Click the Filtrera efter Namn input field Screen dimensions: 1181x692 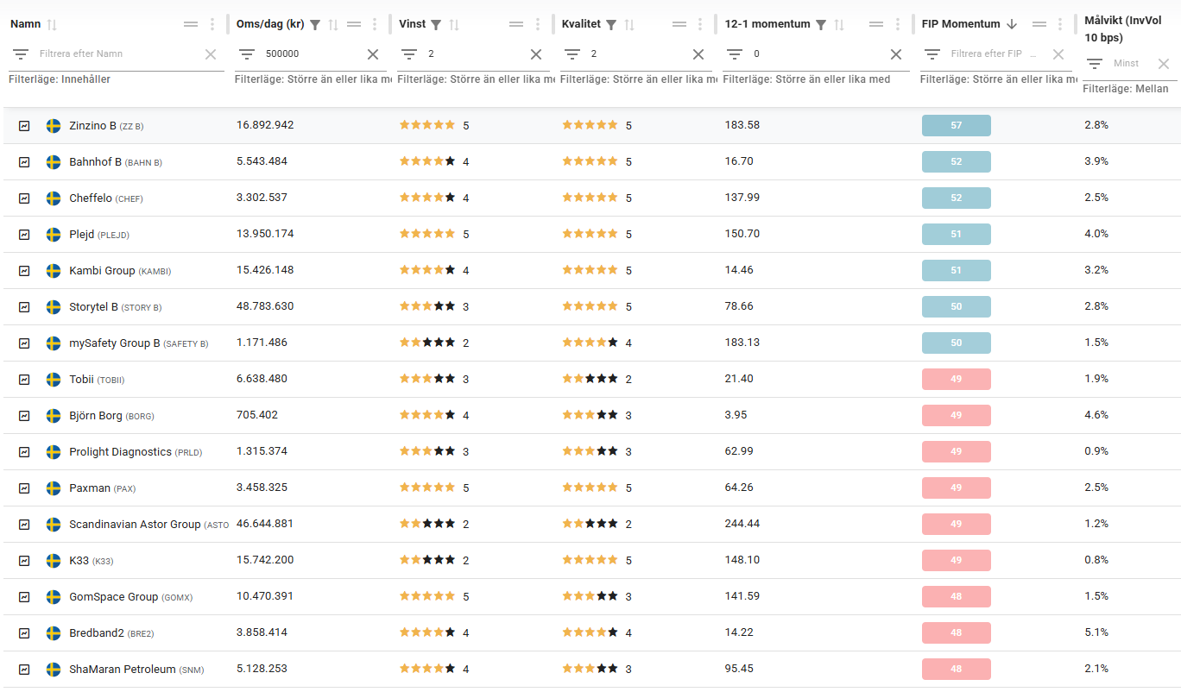117,54
